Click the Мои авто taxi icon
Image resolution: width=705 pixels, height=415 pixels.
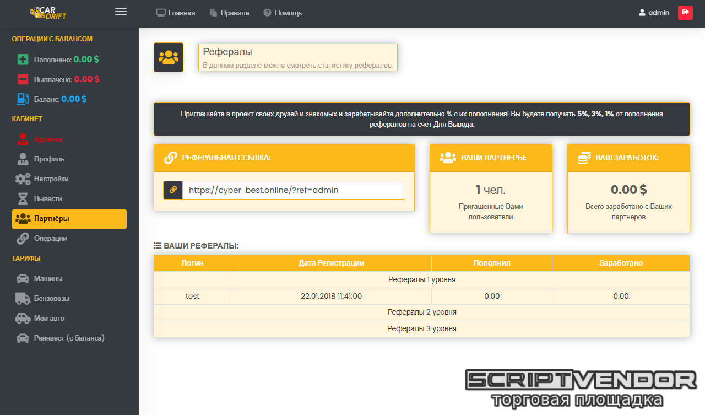23,318
